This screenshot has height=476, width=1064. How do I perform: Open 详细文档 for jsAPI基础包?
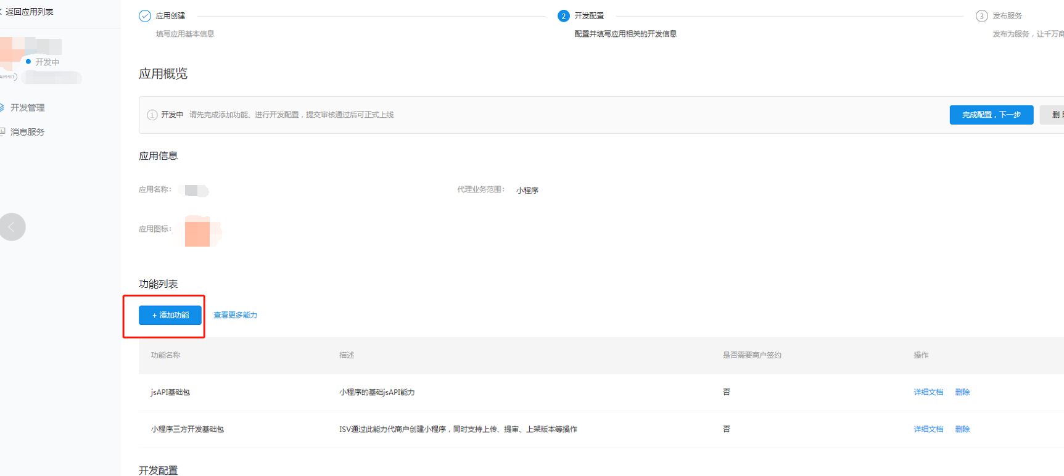coord(928,392)
